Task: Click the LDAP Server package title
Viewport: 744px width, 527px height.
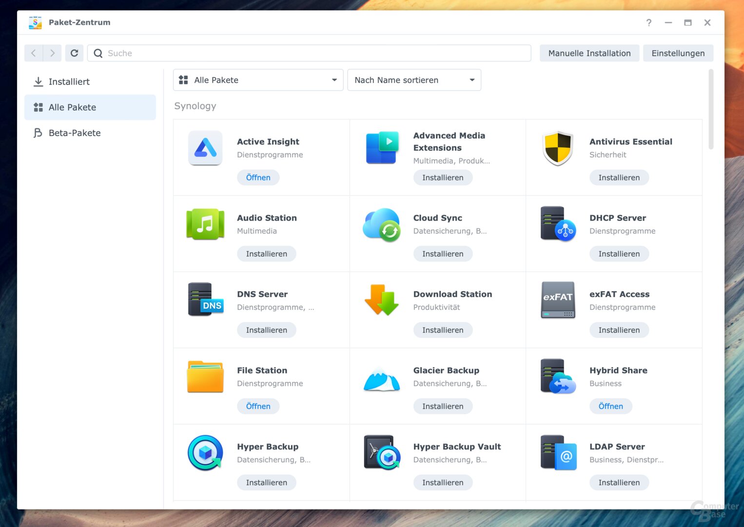Action: coord(617,446)
